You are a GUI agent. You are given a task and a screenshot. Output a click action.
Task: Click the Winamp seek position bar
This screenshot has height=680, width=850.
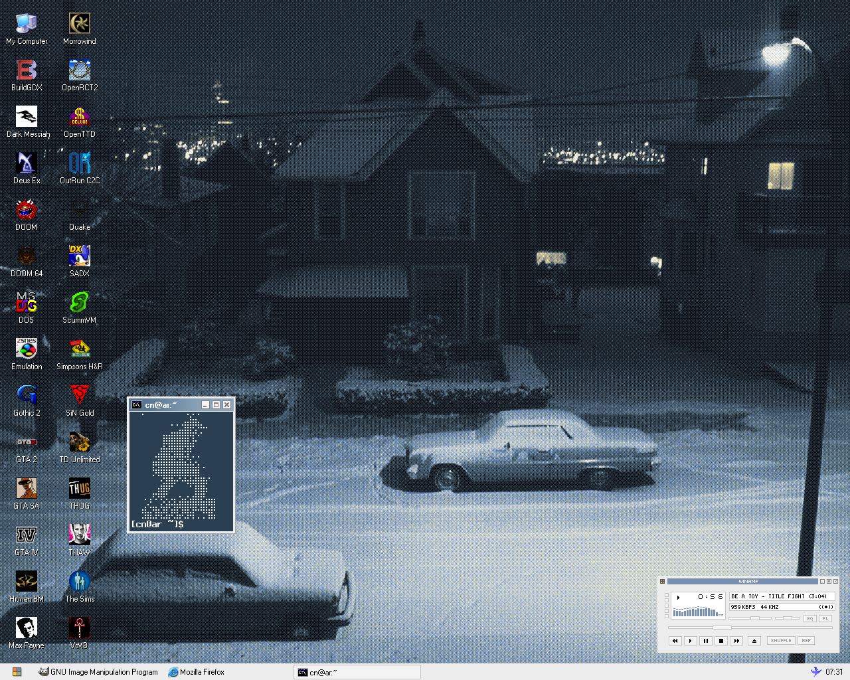coord(750,628)
